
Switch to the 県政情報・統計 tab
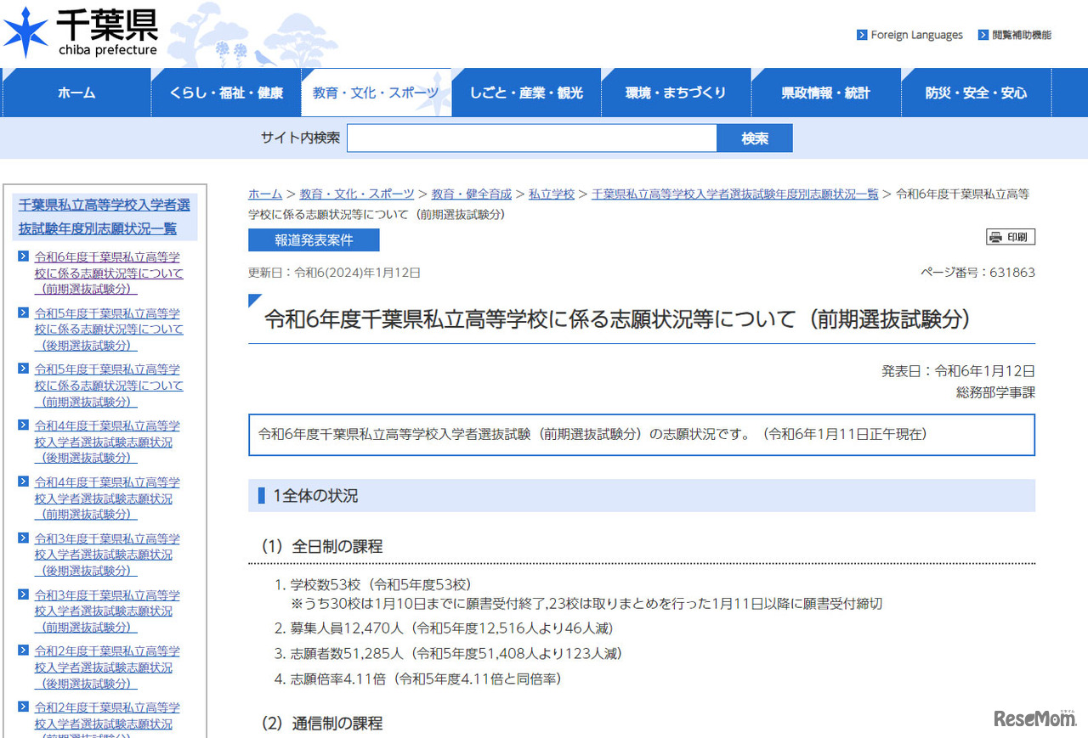tap(825, 93)
